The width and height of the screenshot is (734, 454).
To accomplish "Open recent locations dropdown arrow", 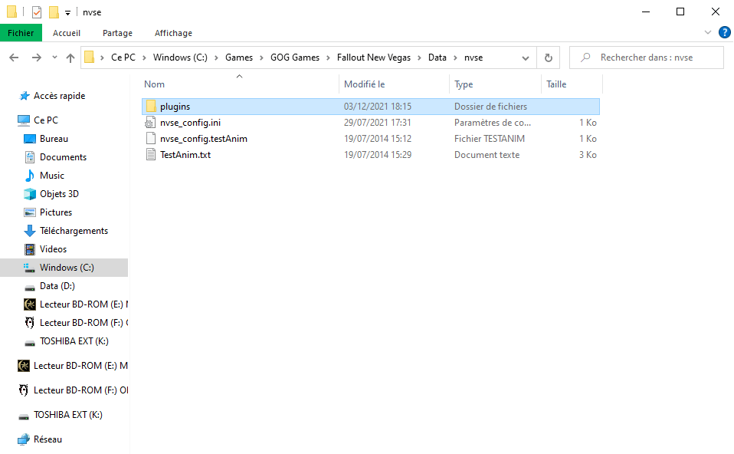I will pos(54,58).
